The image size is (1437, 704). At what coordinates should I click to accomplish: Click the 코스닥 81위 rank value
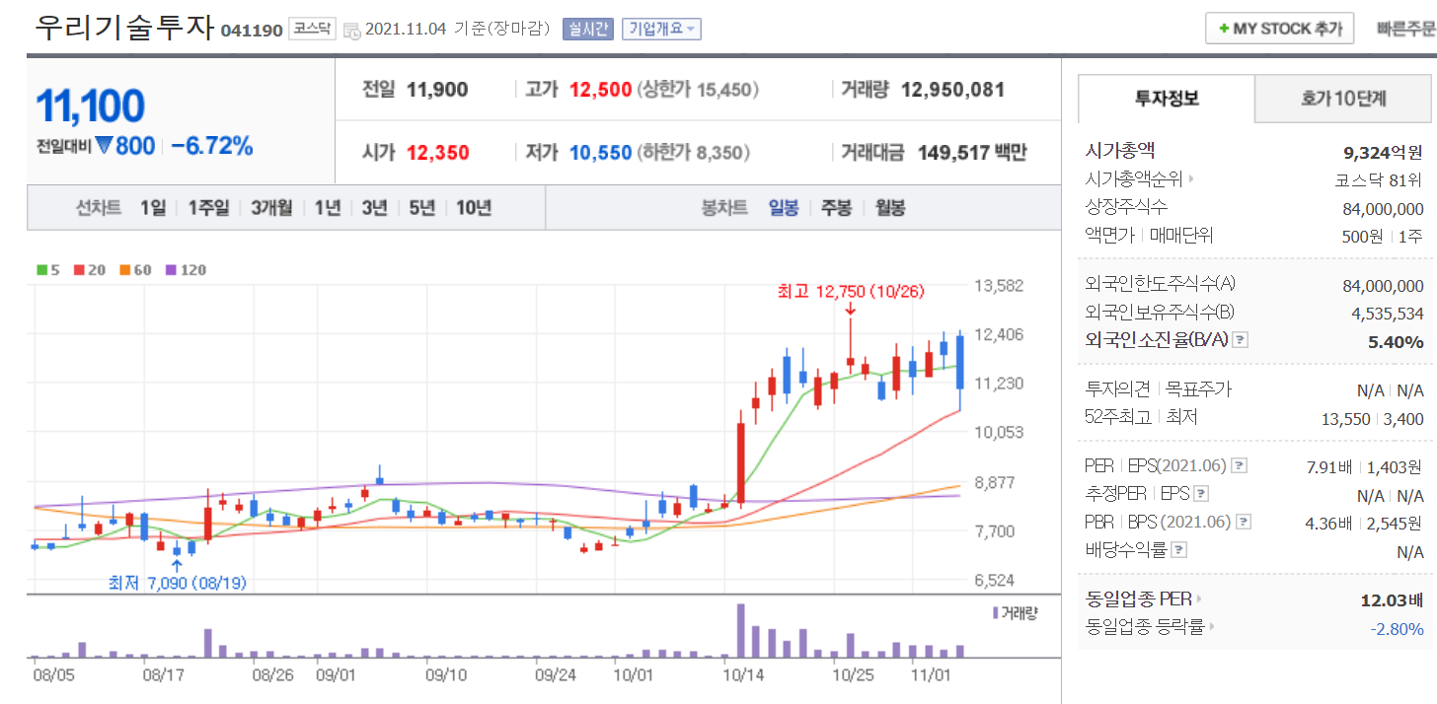(1378, 180)
